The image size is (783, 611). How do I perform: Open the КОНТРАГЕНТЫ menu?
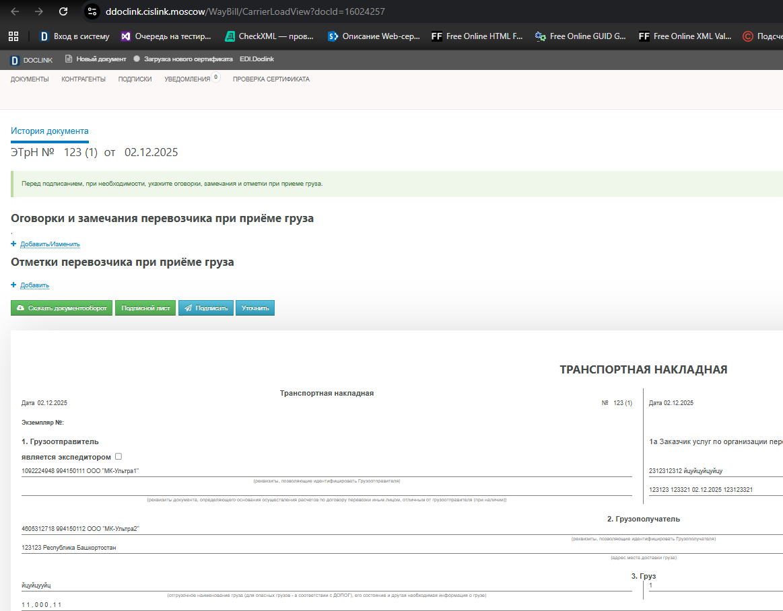click(83, 79)
